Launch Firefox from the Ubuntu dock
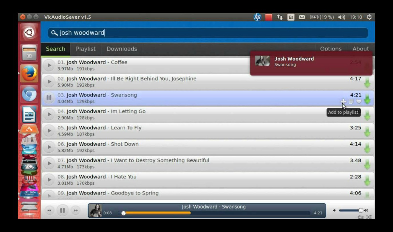Screen dimensions: 393x232 (x=29, y=73)
